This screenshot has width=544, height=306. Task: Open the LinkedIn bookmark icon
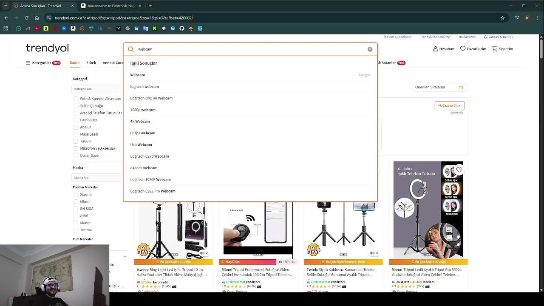tap(136, 28)
